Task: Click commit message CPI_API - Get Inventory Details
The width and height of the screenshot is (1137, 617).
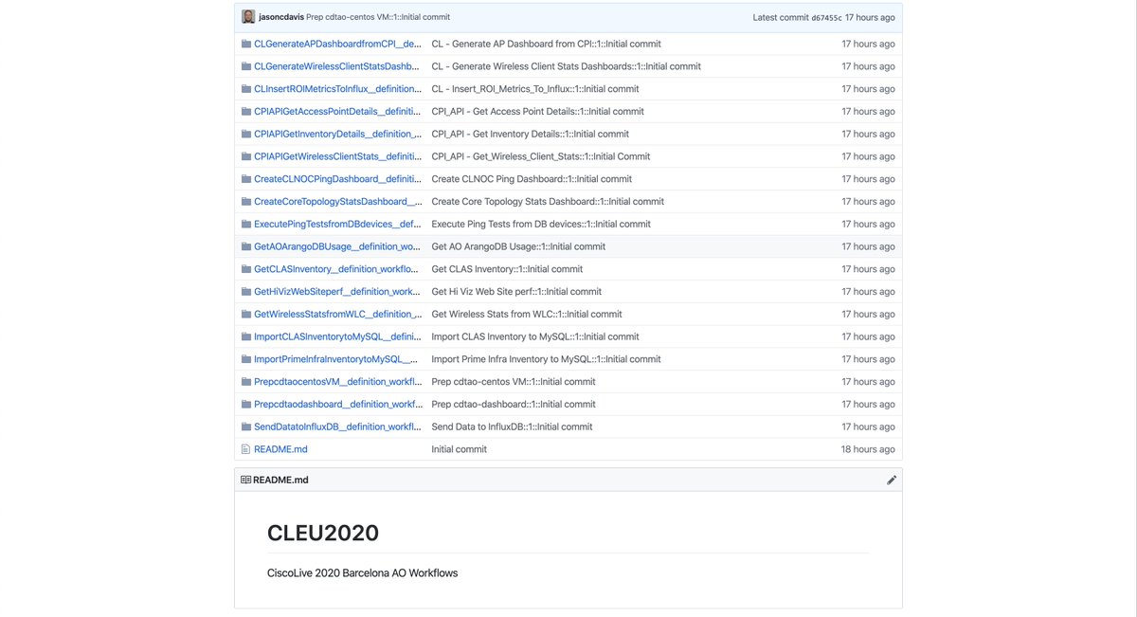Action: coord(530,134)
